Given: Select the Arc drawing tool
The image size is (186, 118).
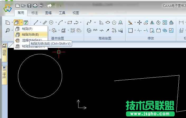Looking at the screenshot, I should (x=61, y=22).
